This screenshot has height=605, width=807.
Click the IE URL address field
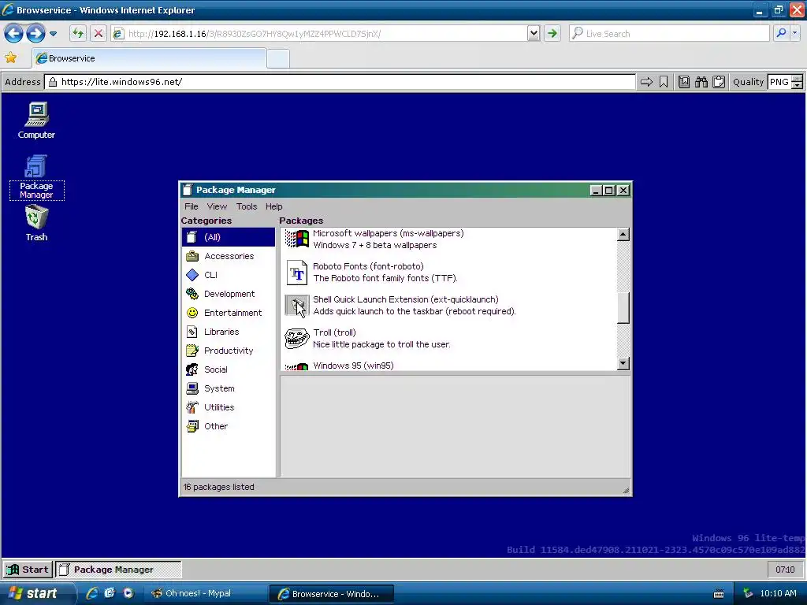319,34
